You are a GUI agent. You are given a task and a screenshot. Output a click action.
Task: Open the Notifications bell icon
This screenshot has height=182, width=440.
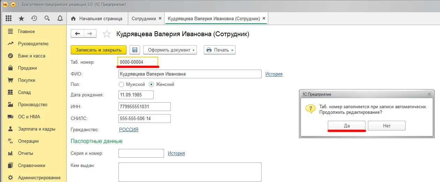pos(60,18)
